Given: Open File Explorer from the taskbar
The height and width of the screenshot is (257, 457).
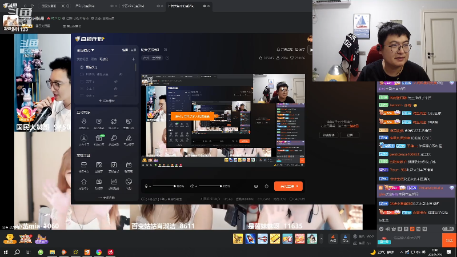Looking at the screenshot, I should pyautogui.click(x=52, y=252).
